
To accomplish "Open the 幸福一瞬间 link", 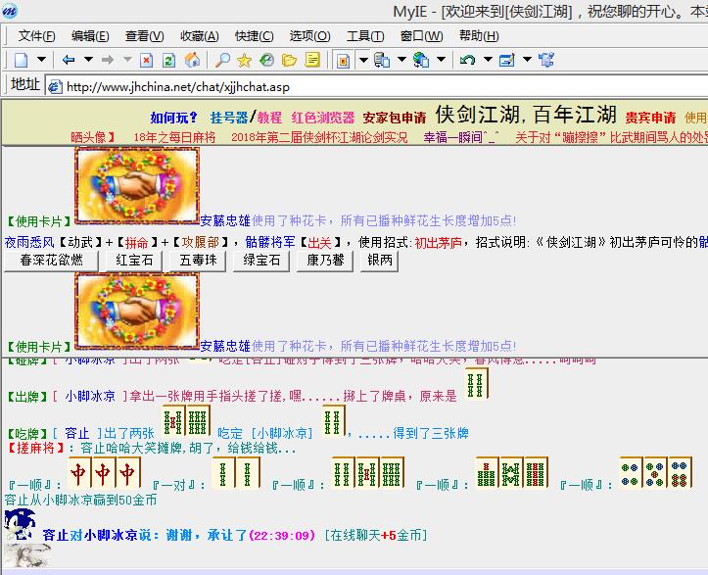I will click(461, 137).
